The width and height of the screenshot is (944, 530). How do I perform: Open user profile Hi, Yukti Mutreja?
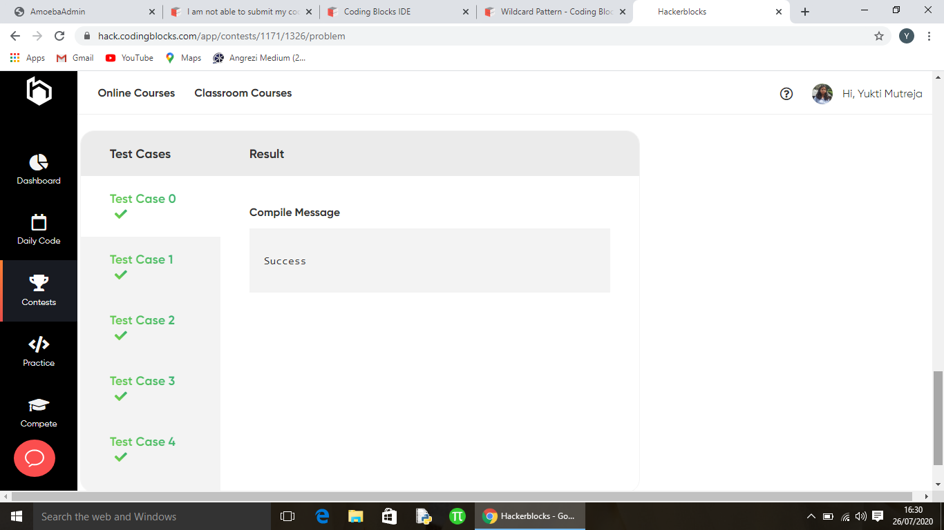coord(867,94)
